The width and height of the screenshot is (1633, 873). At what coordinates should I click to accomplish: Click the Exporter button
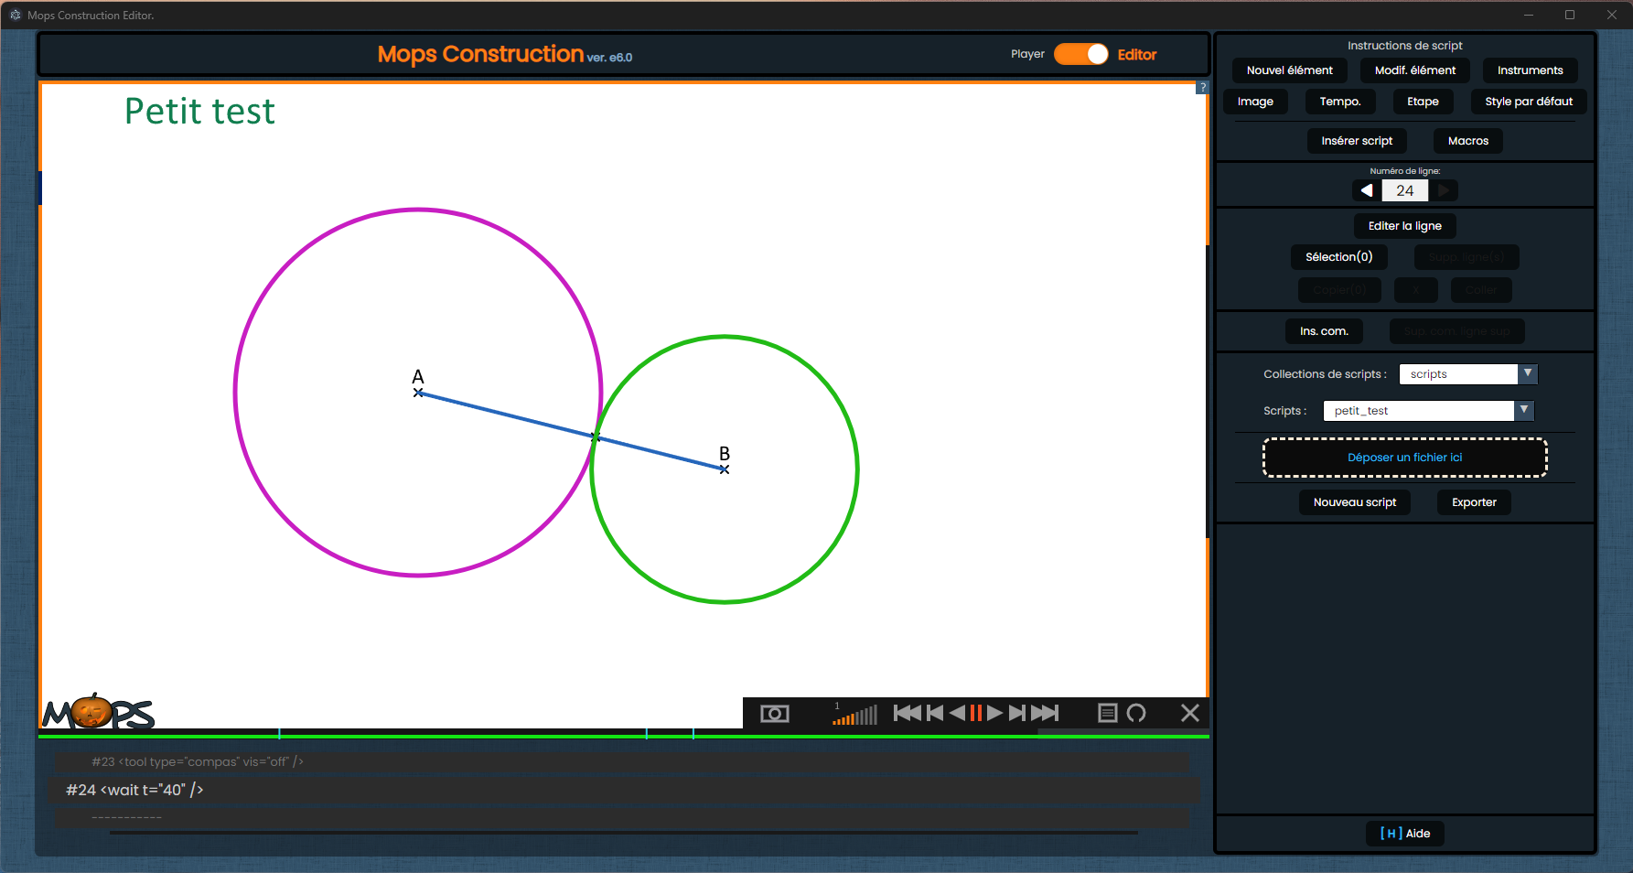(1474, 502)
